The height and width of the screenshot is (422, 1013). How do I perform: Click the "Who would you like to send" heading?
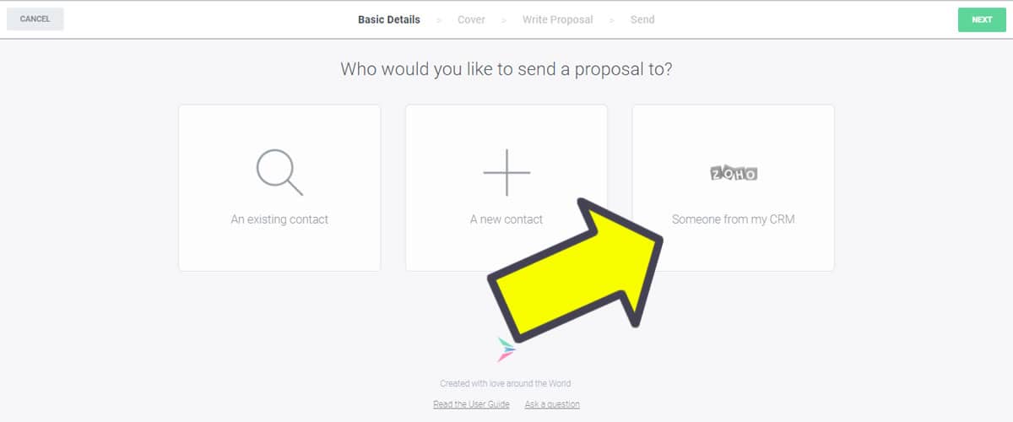506,69
